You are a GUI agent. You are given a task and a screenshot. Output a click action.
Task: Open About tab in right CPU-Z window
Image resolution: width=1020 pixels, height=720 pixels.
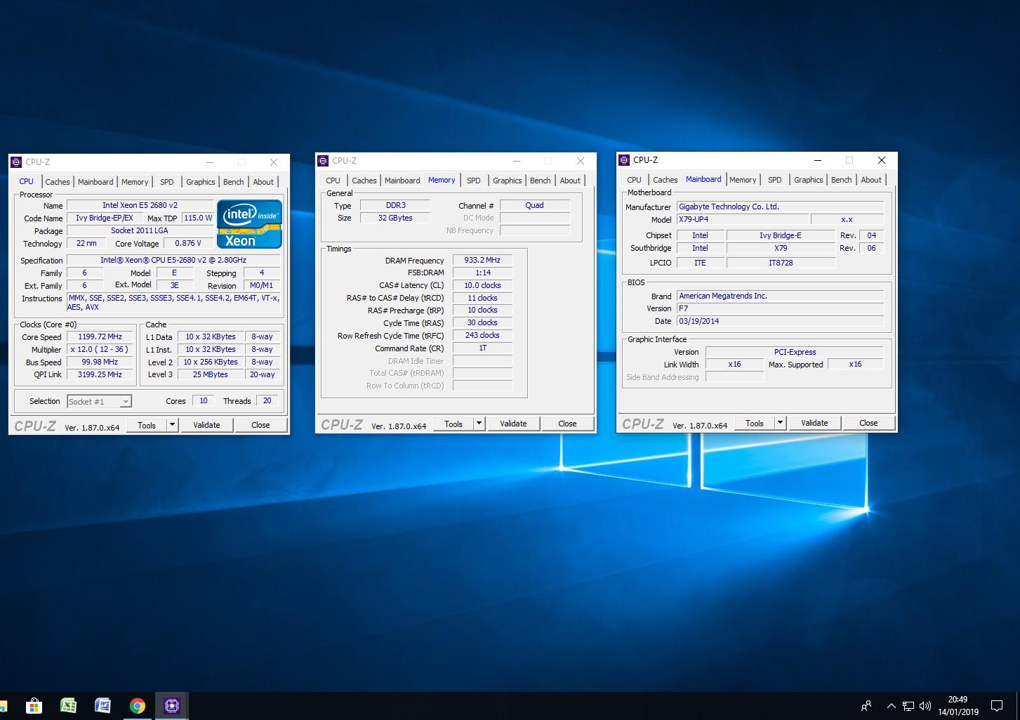tap(872, 180)
